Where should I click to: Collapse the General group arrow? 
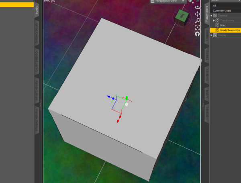[211, 16]
